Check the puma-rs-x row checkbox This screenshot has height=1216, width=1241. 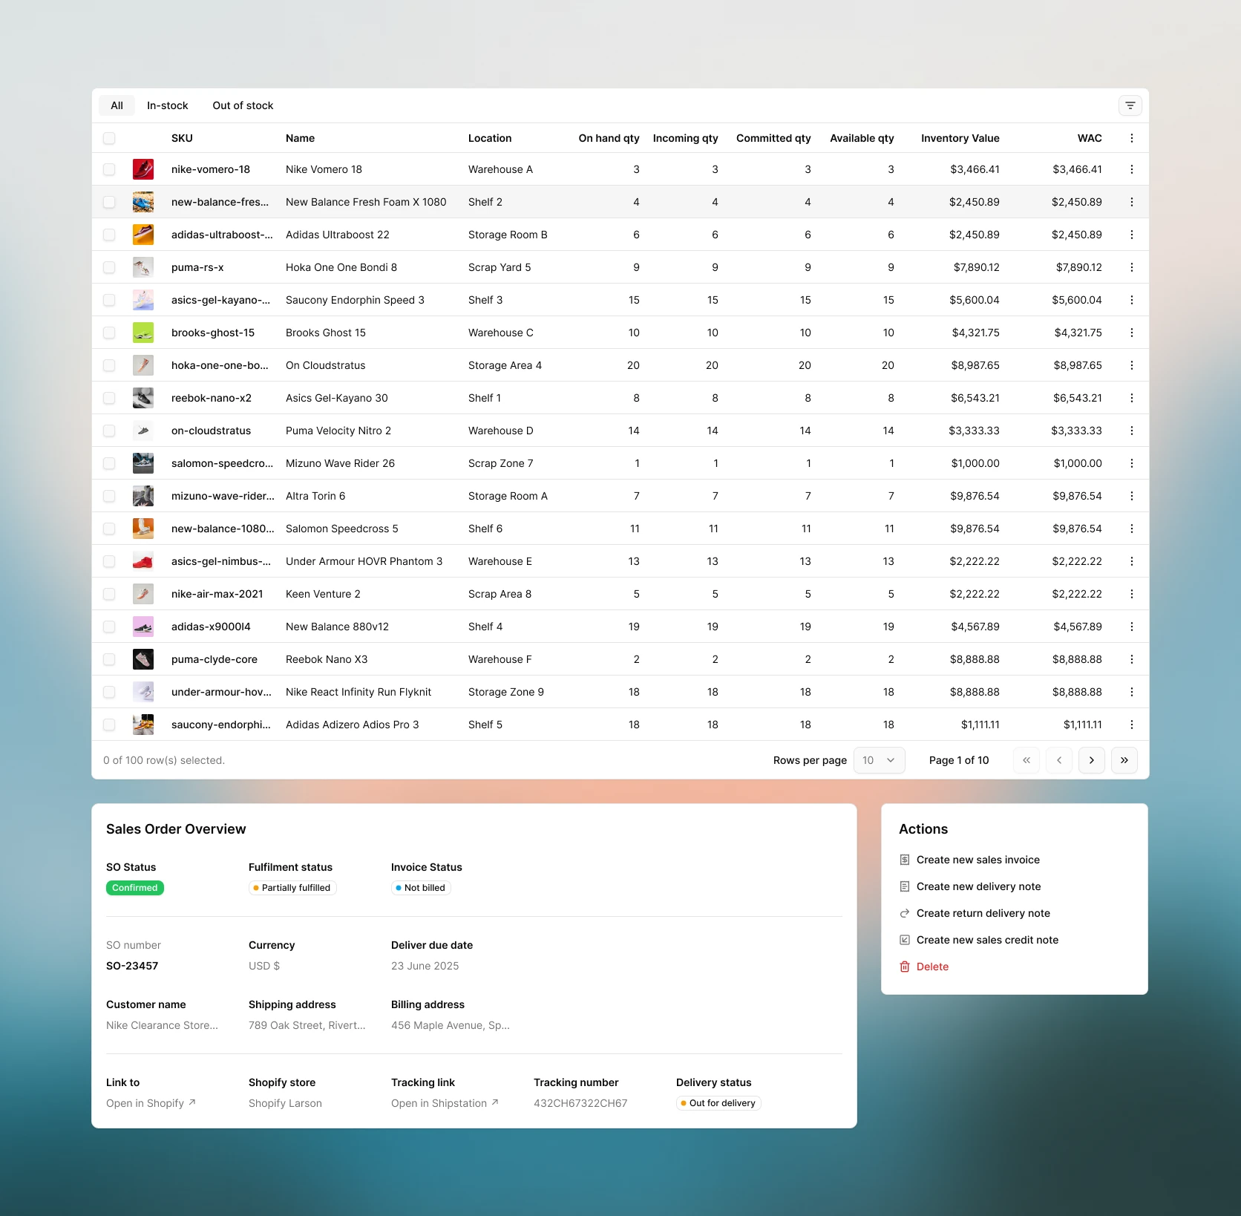[109, 267]
